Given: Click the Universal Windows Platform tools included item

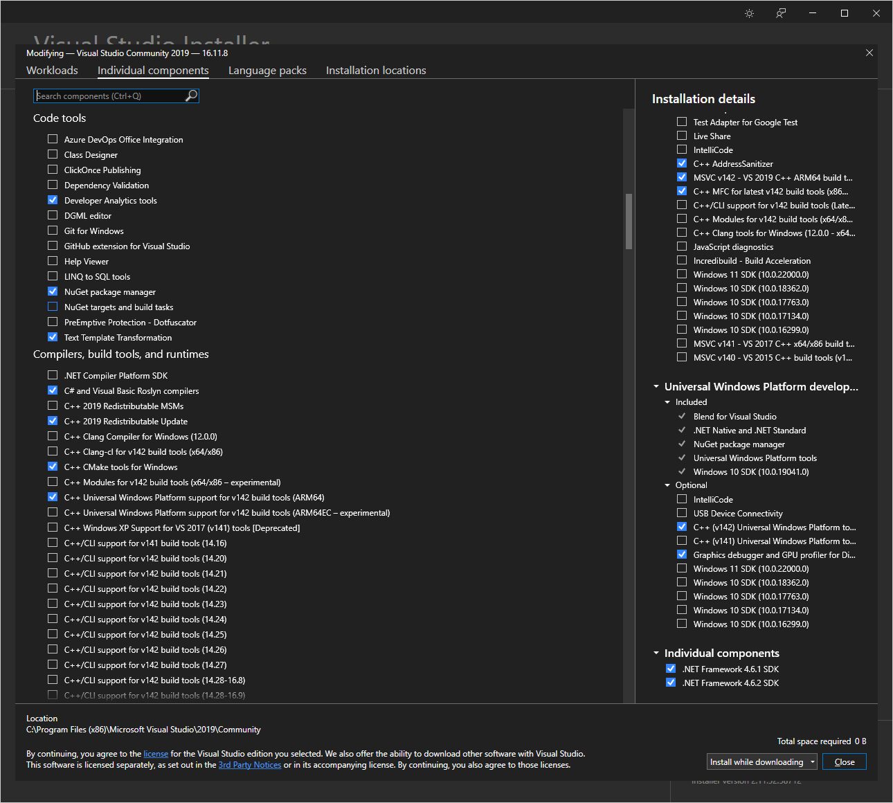Looking at the screenshot, I should 755,458.
